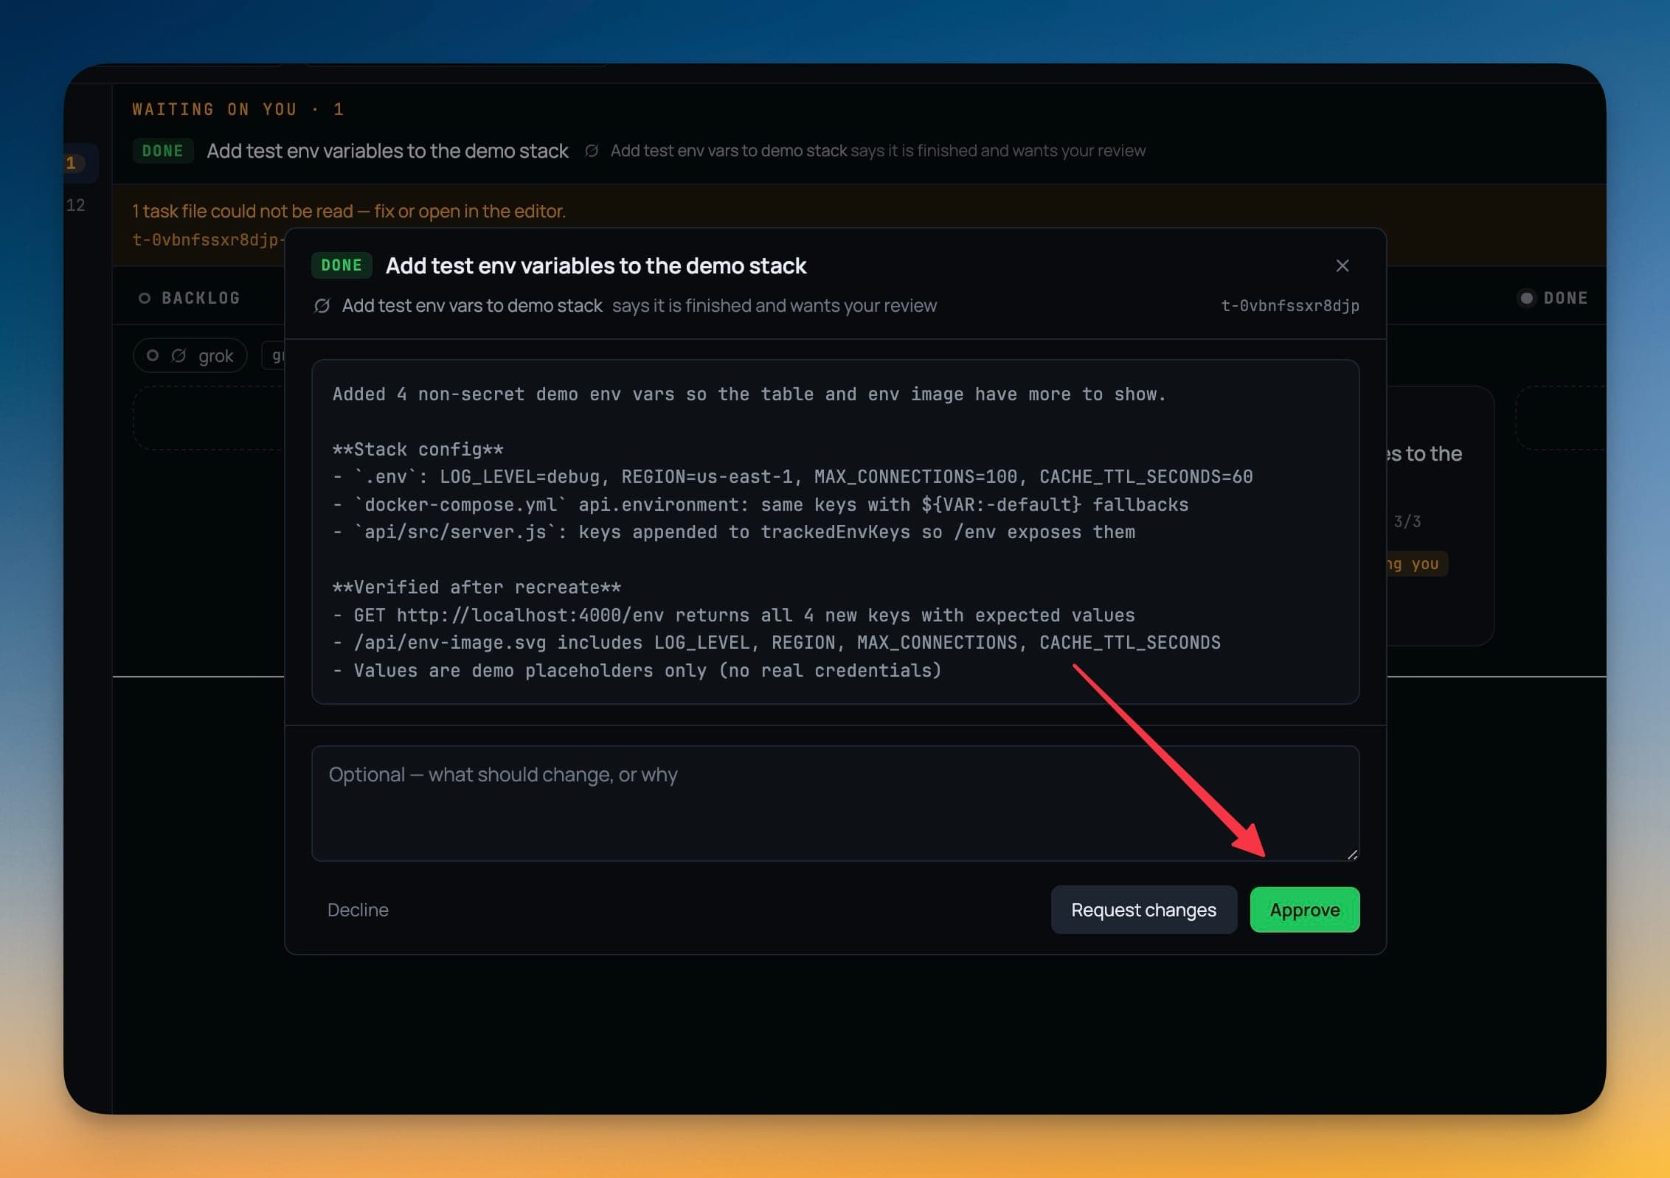
Task: Click the circle status icon inside grok chip
Action: pyautogui.click(x=153, y=355)
